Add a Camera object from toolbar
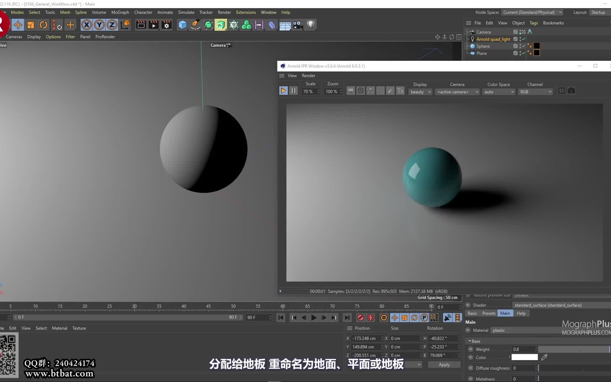The image size is (611, 382). tap(298, 25)
